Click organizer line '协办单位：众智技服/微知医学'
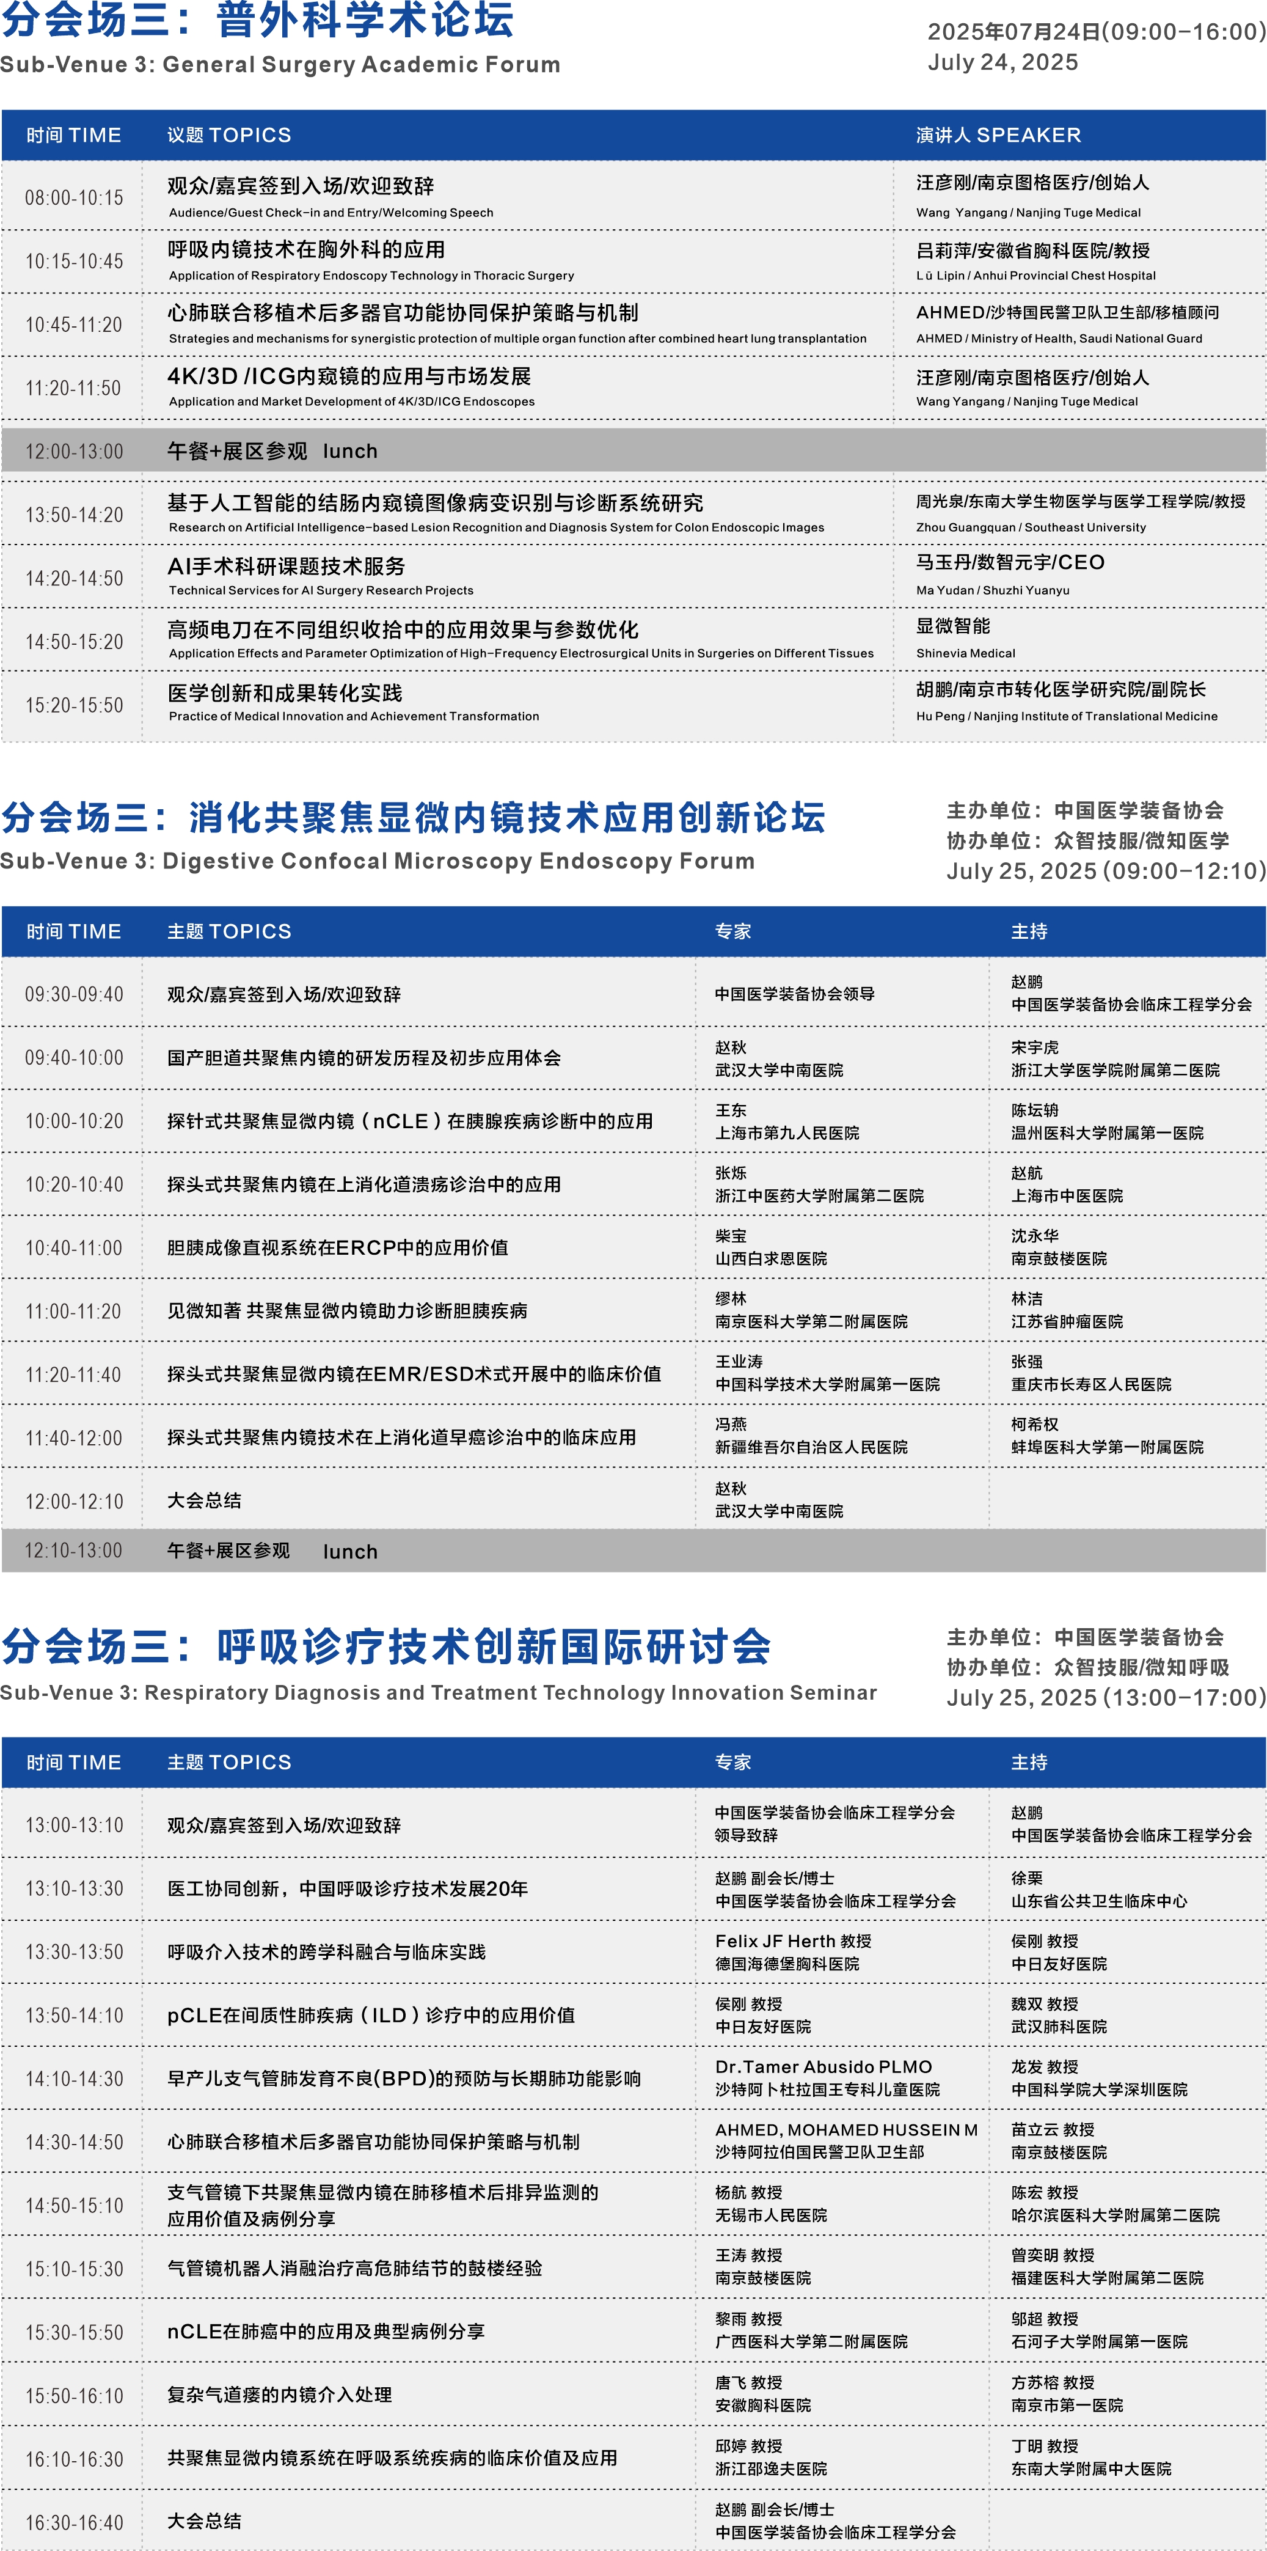The height and width of the screenshot is (2551, 1267). (x=1088, y=841)
